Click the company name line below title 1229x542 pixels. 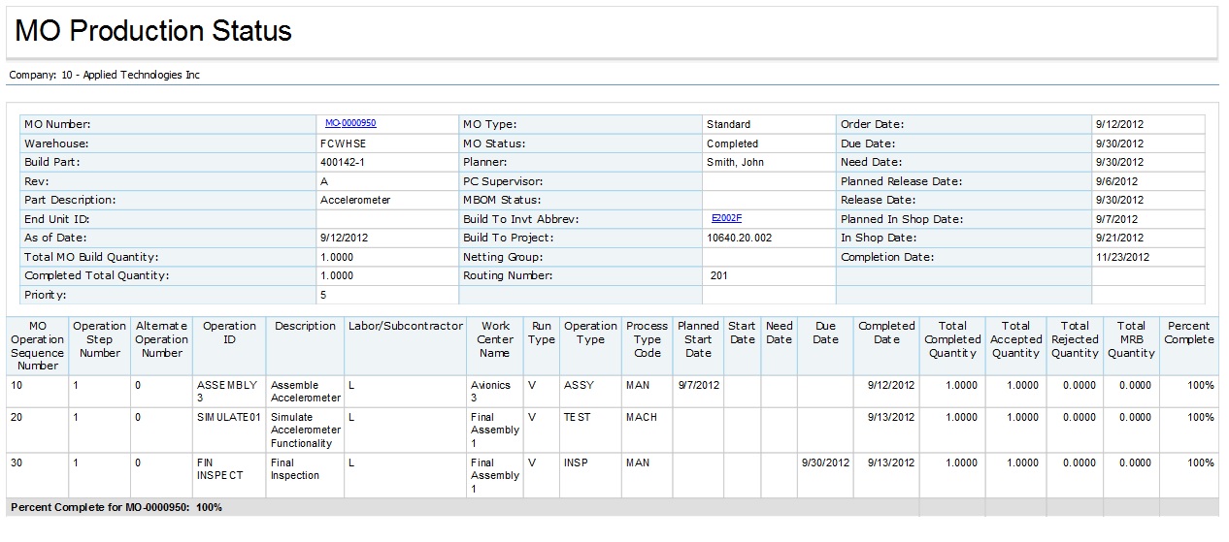point(104,75)
